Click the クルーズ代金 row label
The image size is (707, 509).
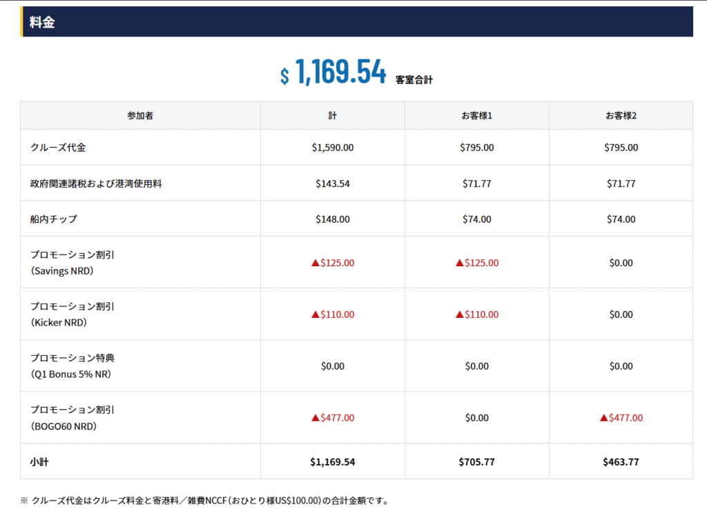click(x=58, y=148)
